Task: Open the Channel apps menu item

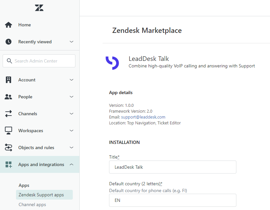Action: 32,204
